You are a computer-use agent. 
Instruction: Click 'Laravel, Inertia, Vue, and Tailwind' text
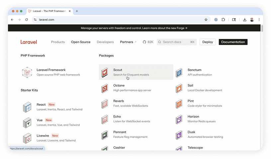tap(58, 125)
